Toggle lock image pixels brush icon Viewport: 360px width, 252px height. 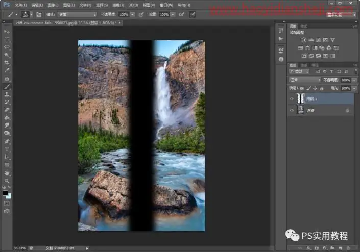click(309, 88)
